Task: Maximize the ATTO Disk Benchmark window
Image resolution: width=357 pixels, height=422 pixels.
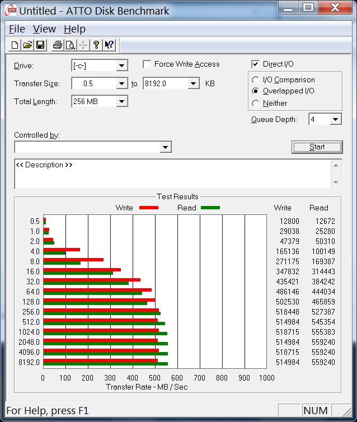Action: [308, 7]
